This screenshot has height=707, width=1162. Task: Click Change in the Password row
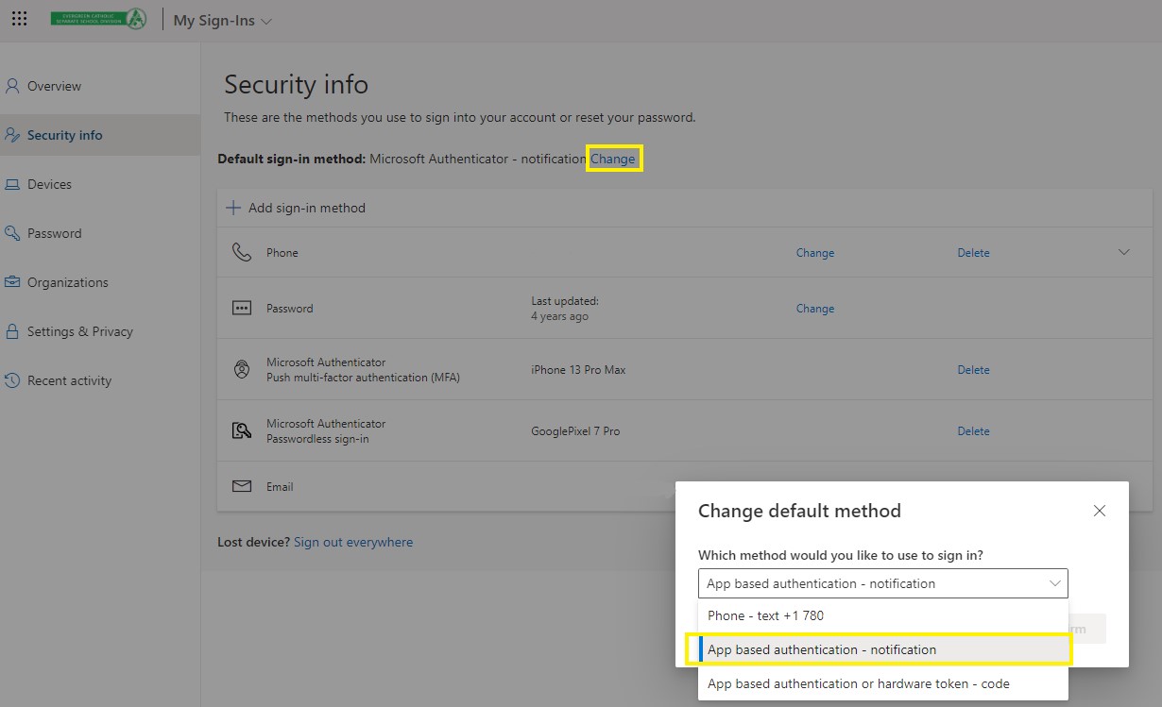coord(815,309)
